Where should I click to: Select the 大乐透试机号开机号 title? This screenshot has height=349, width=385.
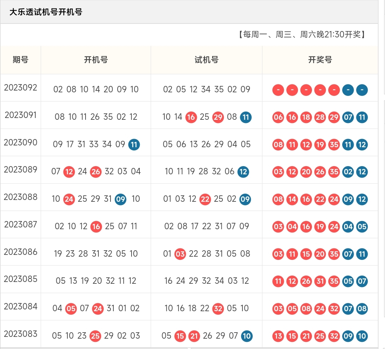(46, 12)
